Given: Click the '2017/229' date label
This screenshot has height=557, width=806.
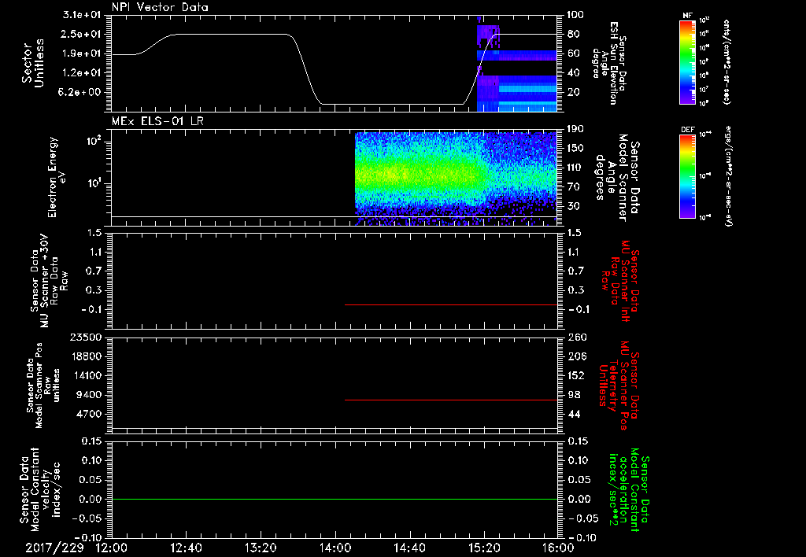Looking at the screenshot, I should click(54, 548).
